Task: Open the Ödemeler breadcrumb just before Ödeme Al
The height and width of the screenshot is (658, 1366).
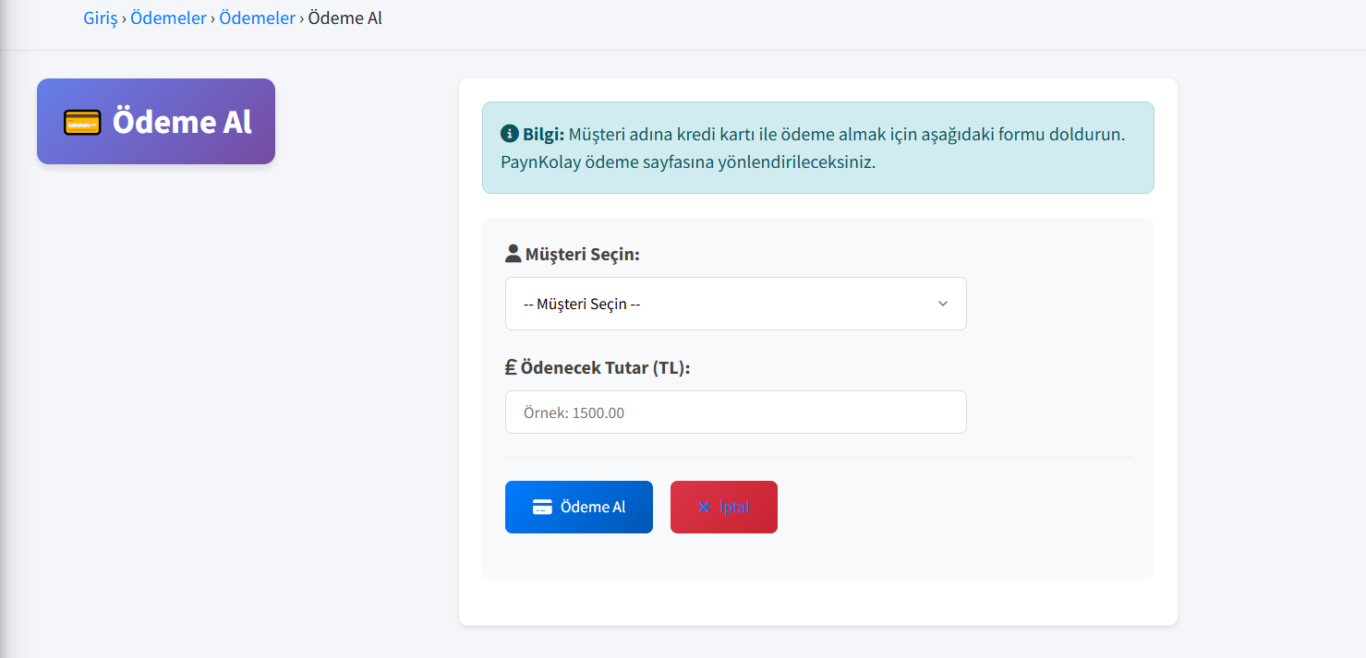Action: pyautogui.click(x=257, y=18)
